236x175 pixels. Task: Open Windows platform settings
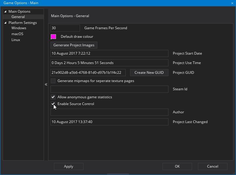(x=19, y=28)
